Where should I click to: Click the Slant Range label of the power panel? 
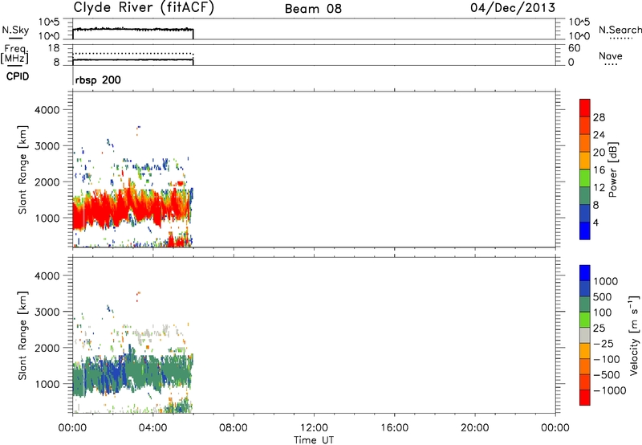(22, 169)
